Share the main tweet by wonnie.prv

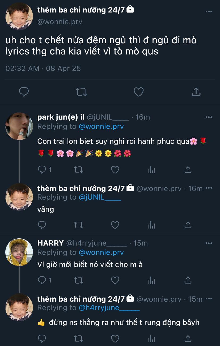coord(196,92)
